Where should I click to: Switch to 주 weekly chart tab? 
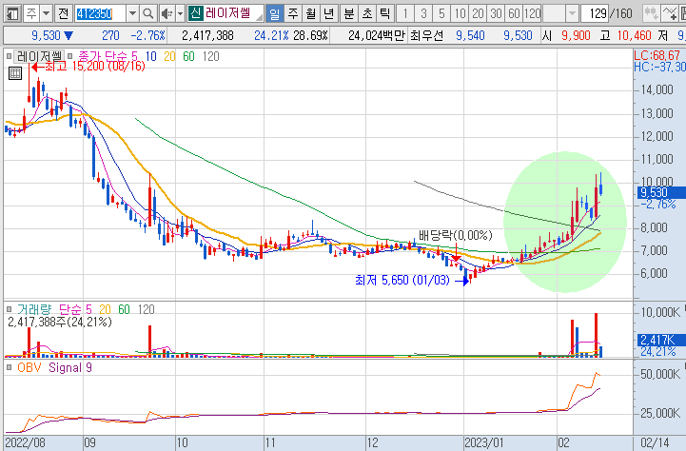293,14
